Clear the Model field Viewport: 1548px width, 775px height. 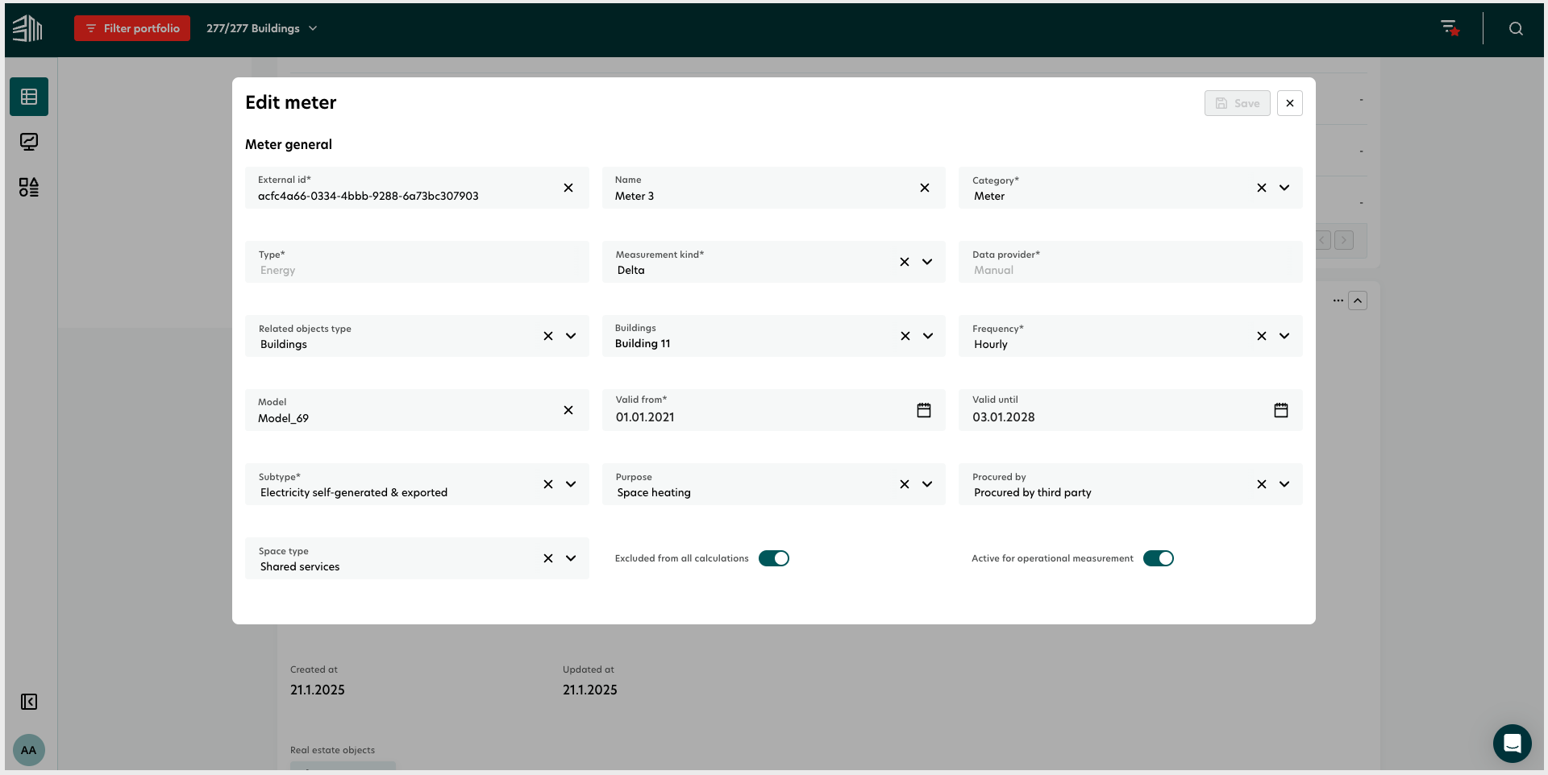[x=568, y=410]
